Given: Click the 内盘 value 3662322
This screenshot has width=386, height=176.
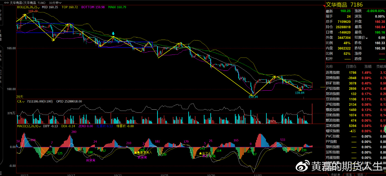Looking at the screenshot, I should click(x=344, y=48).
